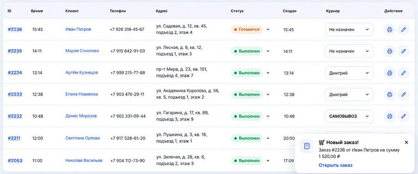Open client profile Артём Кузнецов
The image size is (418, 174).
[82, 72]
